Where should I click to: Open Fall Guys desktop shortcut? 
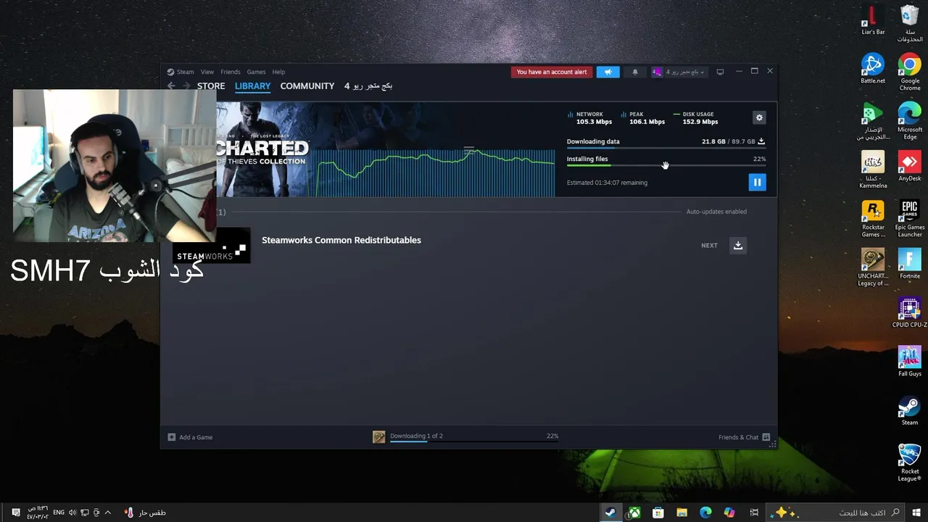910,361
